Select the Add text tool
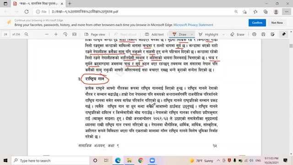 coord(154,34)
